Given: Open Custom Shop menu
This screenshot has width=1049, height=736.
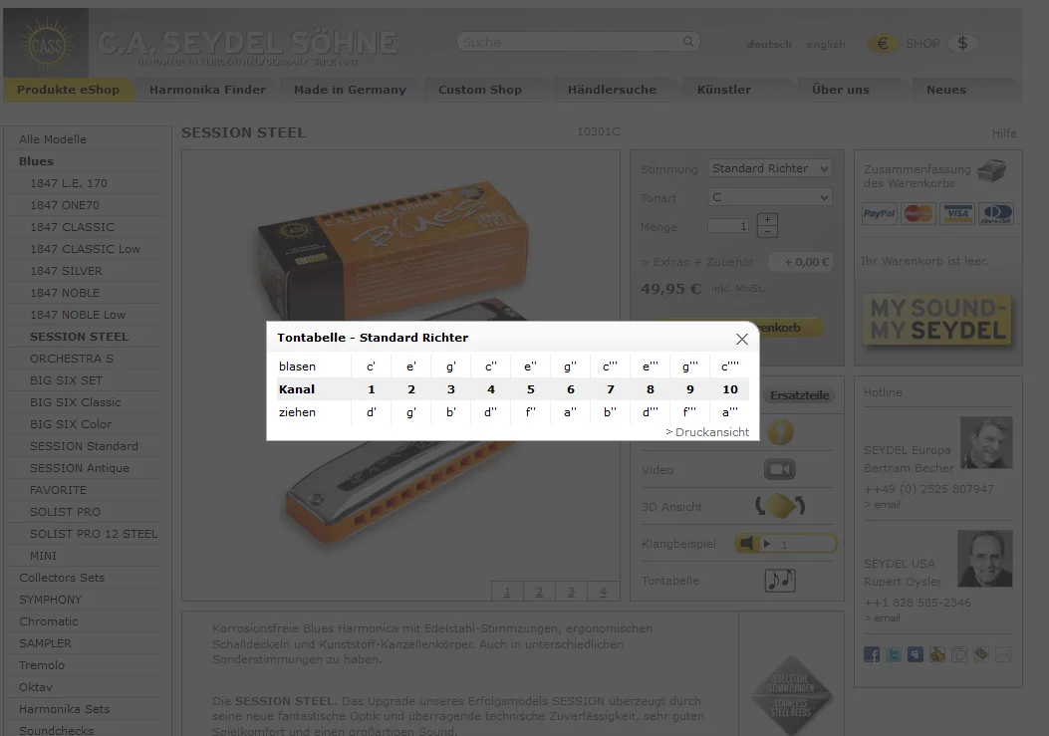Looking at the screenshot, I should click(480, 90).
